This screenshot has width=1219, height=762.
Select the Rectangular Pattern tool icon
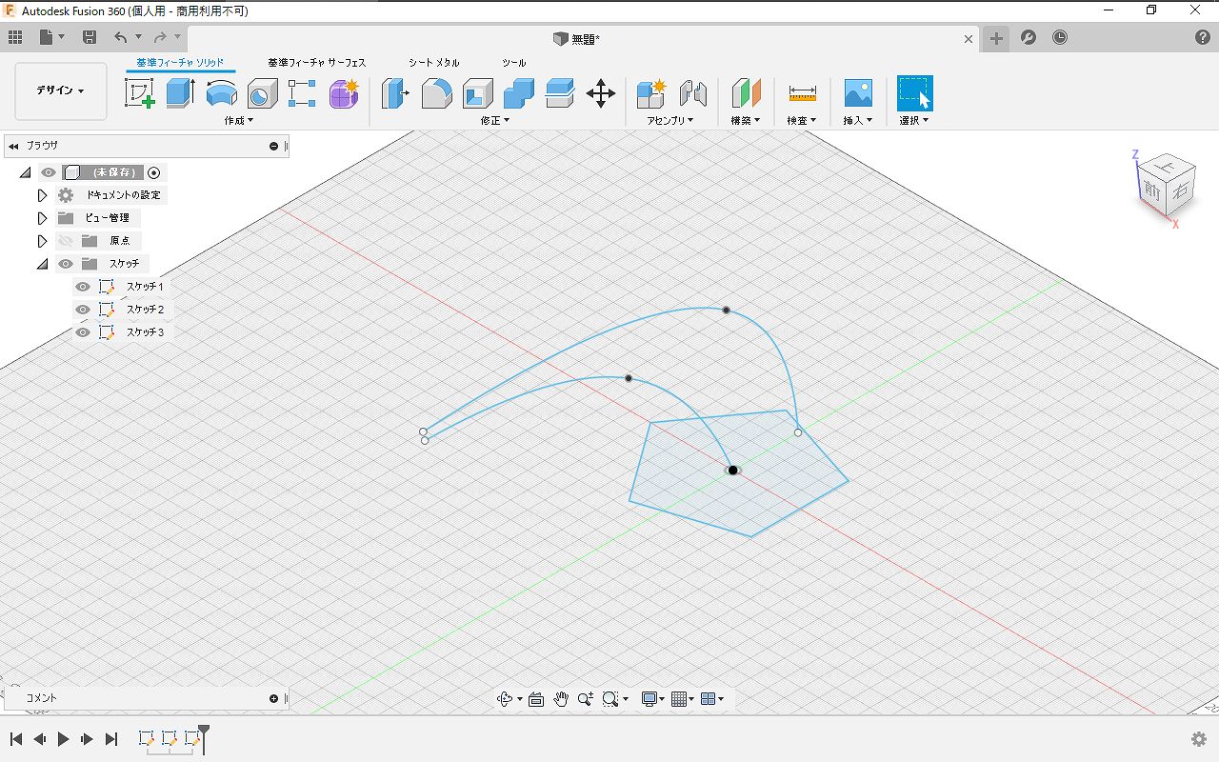coord(302,93)
